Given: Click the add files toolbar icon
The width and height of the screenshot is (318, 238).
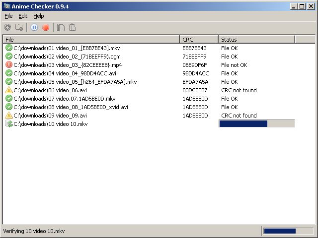Looking at the screenshot, I should [x=7, y=27].
